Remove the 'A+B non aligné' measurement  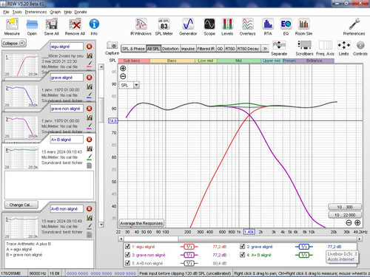pyautogui.click(x=90, y=209)
